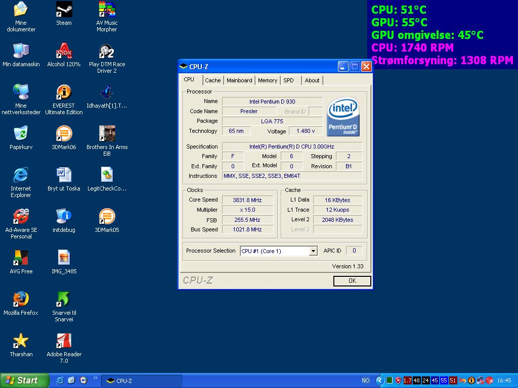This screenshot has height=388, width=518.
Task: Select the IMG_3485 image file
Action: pyautogui.click(x=64, y=258)
